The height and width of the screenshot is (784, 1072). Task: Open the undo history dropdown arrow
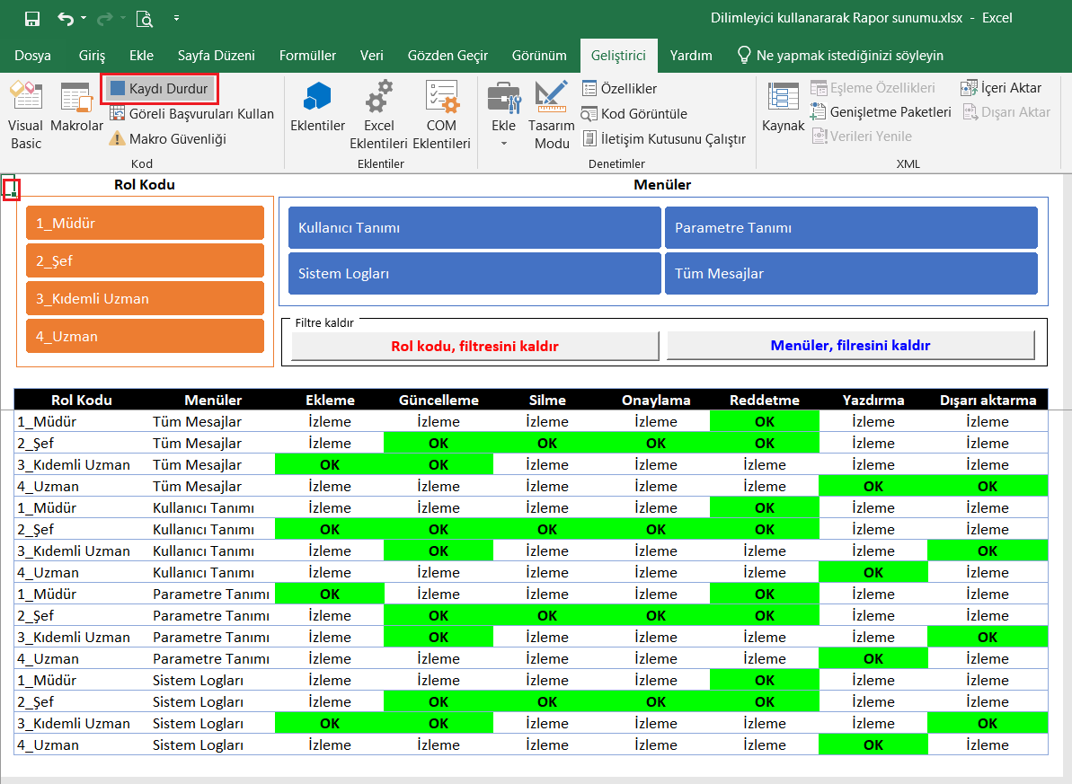pos(84,19)
